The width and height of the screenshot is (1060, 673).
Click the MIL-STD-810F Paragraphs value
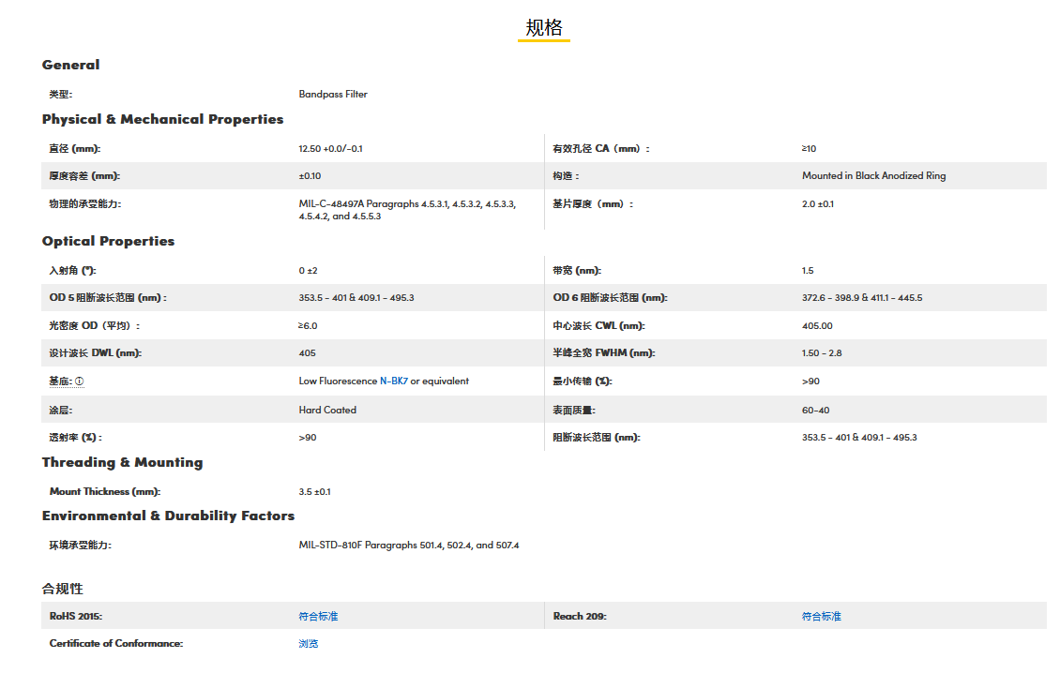(x=408, y=545)
